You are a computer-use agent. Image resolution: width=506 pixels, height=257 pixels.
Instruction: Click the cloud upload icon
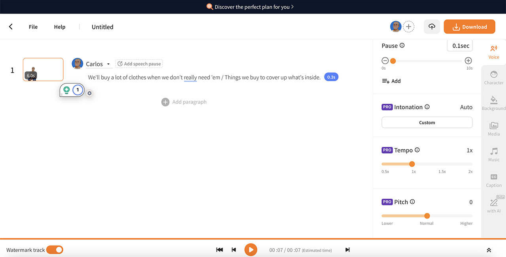pyautogui.click(x=432, y=27)
